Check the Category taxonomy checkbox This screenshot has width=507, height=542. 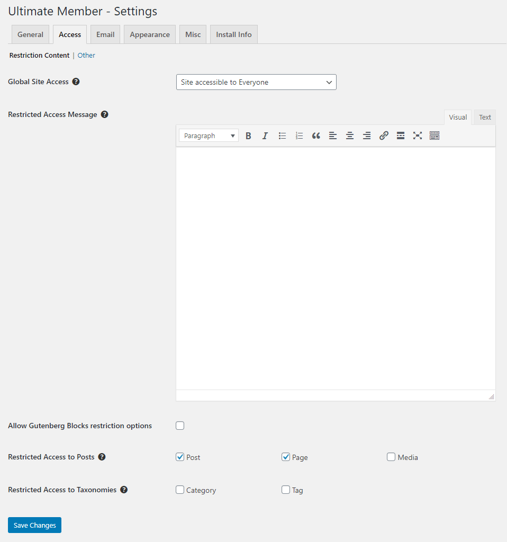pos(180,490)
